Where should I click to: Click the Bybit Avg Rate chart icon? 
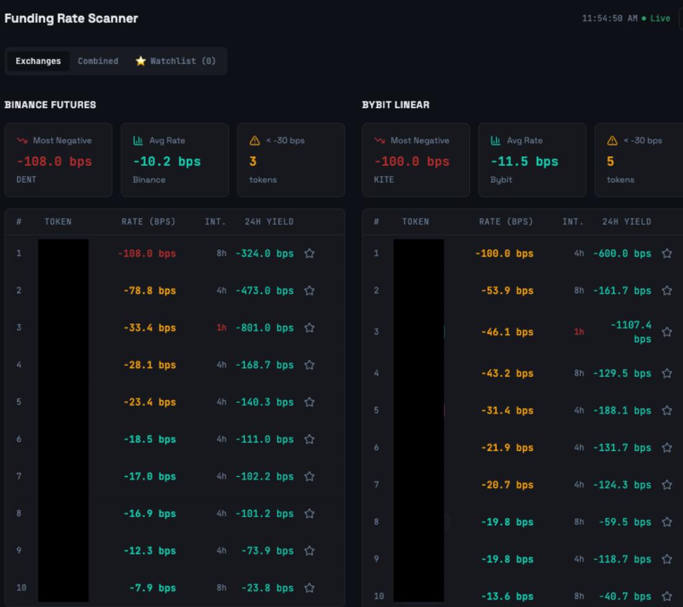(x=495, y=140)
